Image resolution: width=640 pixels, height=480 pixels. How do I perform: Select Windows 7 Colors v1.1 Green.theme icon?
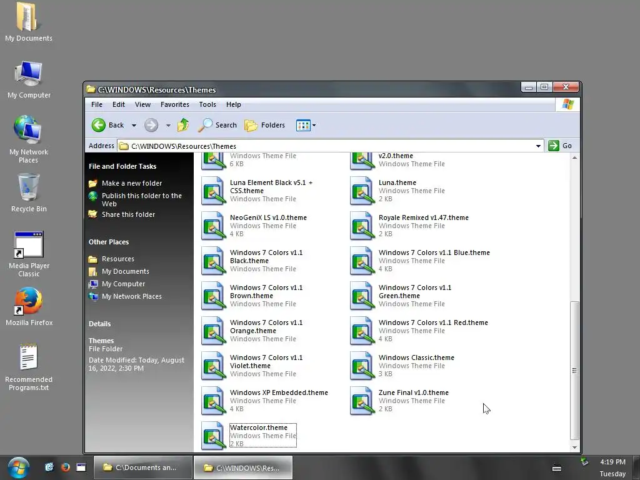click(x=362, y=296)
